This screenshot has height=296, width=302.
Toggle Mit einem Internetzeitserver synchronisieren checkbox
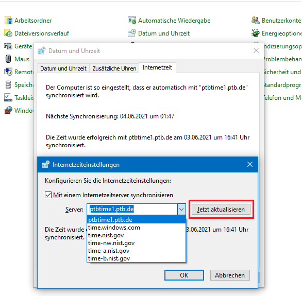[x=48, y=195]
